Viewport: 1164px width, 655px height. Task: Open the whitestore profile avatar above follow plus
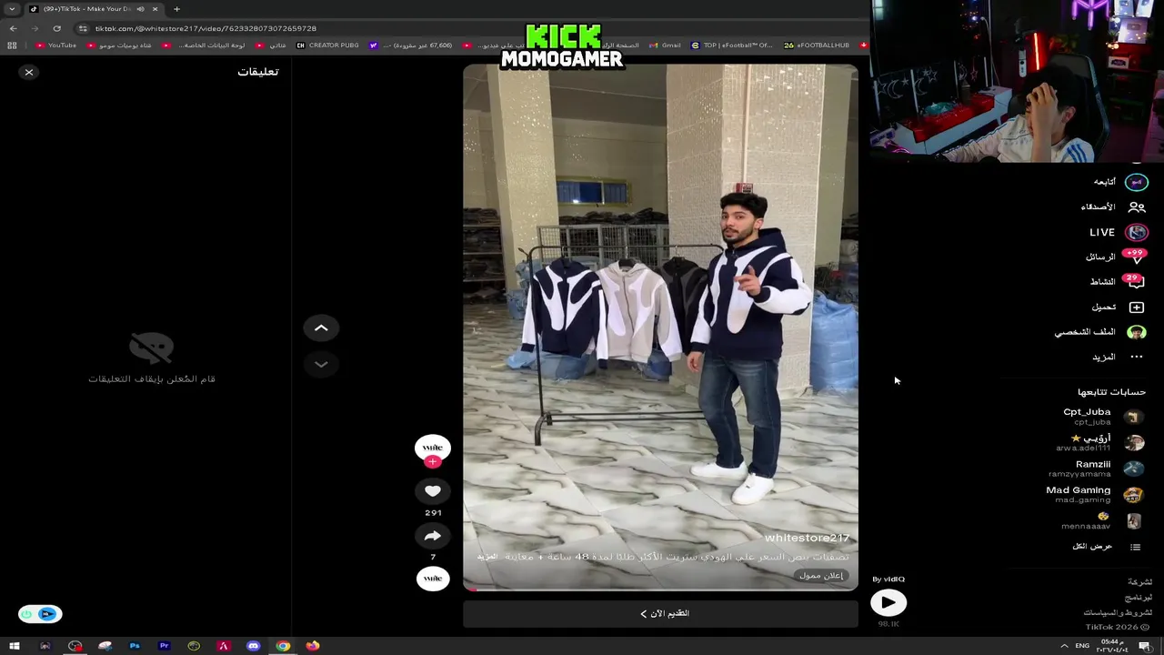[x=433, y=448]
